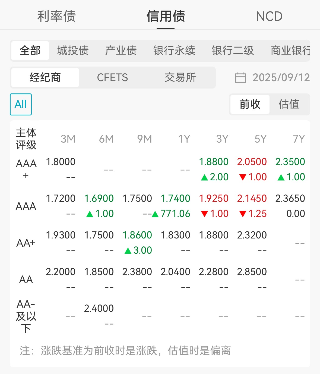Image resolution: width=320 pixels, height=374 pixels.
Task: Click AA 5Y yield 2.8500
Action: [252, 272]
